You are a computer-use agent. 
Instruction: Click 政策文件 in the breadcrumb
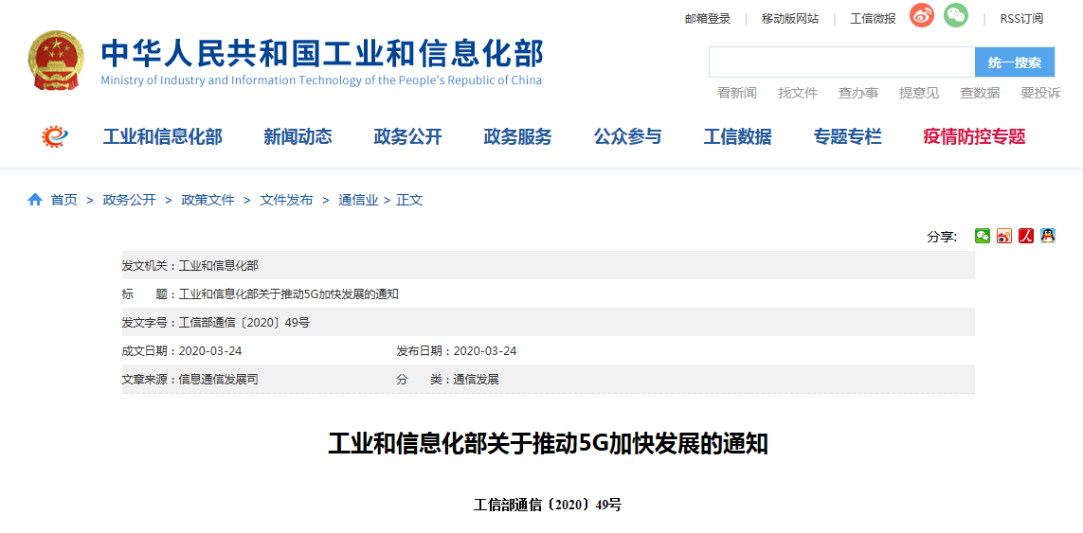(208, 200)
